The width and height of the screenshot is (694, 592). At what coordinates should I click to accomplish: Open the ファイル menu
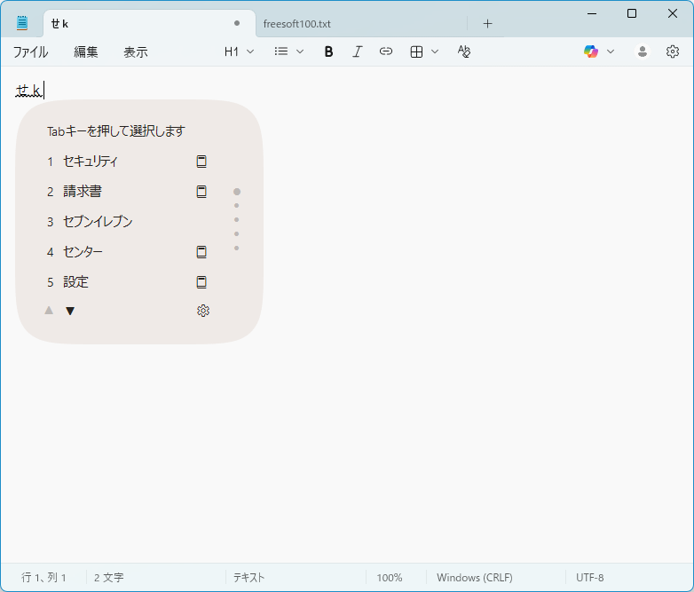click(x=30, y=51)
